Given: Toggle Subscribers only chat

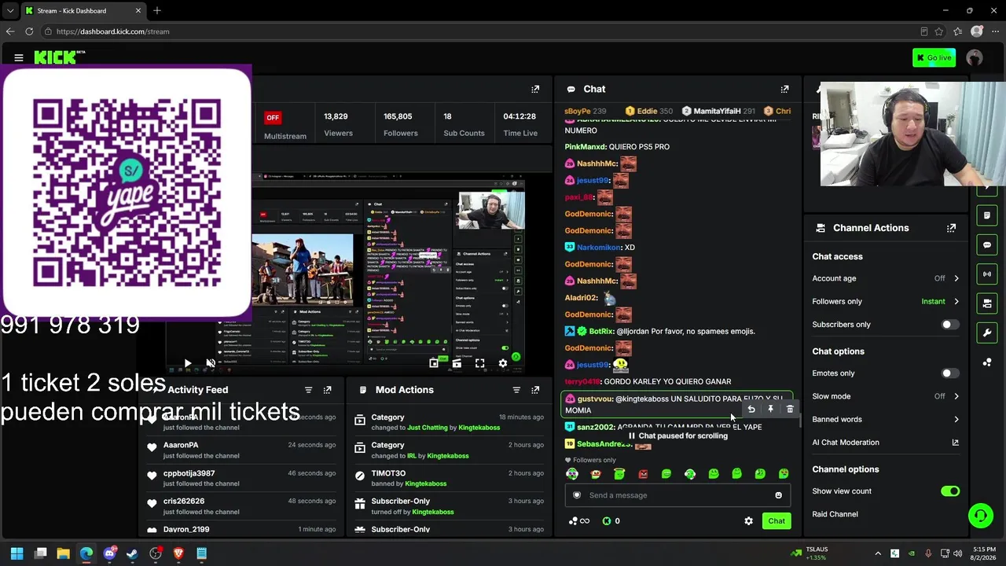Looking at the screenshot, I should 950,325.
